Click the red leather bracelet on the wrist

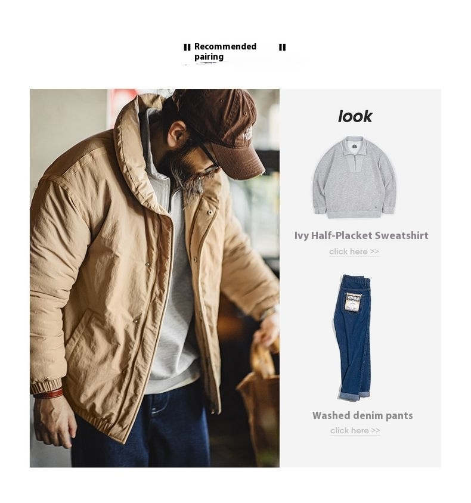(48, 393)
